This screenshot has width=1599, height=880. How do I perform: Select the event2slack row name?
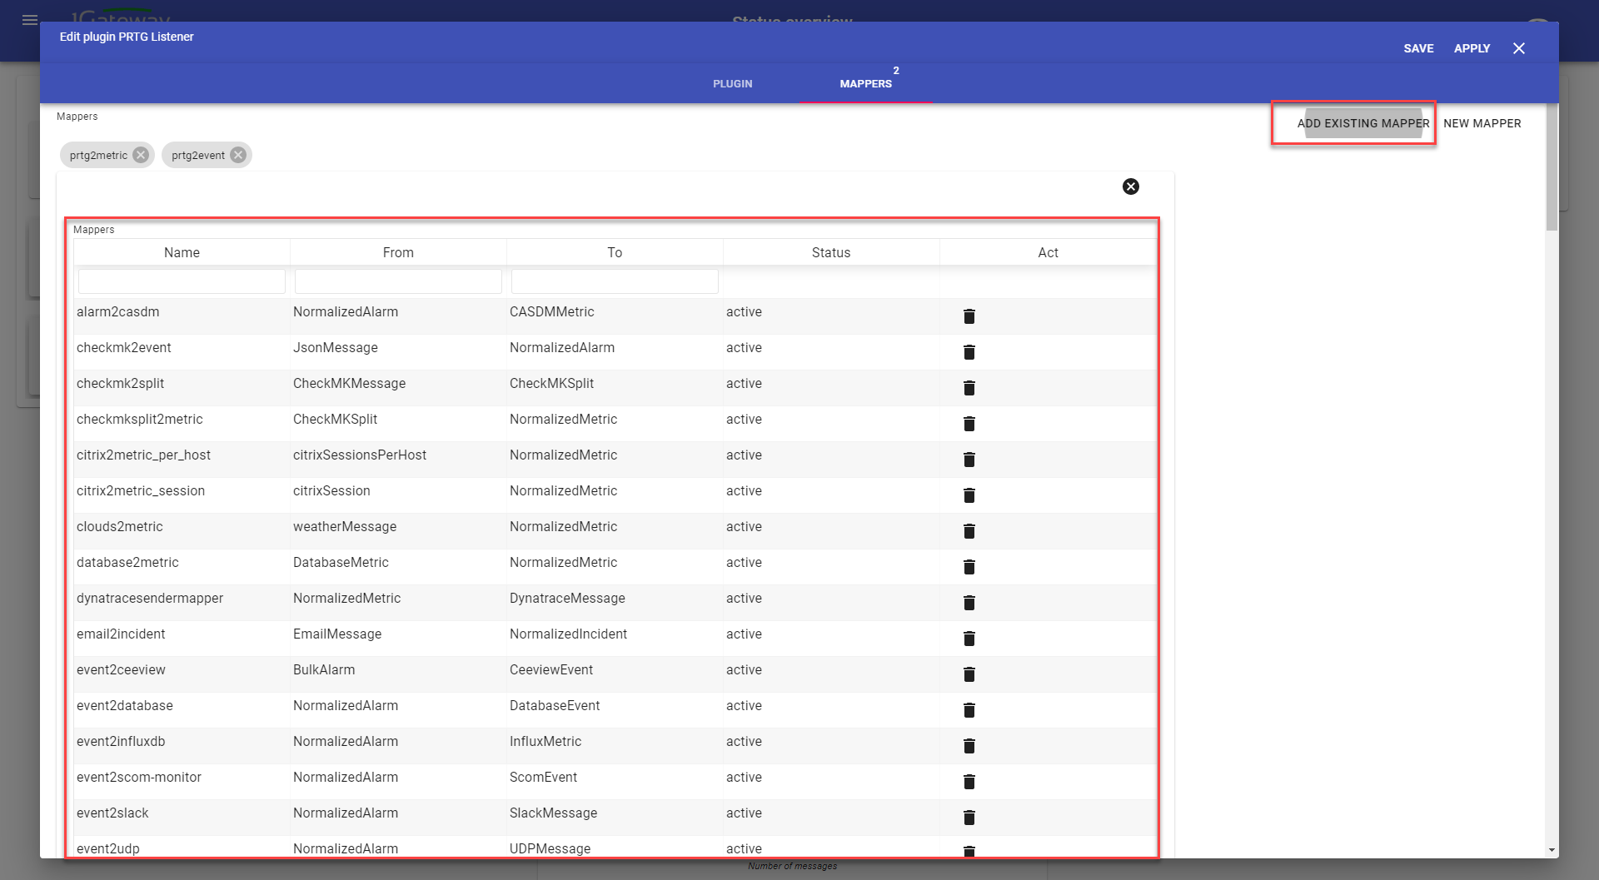[112, 813]
